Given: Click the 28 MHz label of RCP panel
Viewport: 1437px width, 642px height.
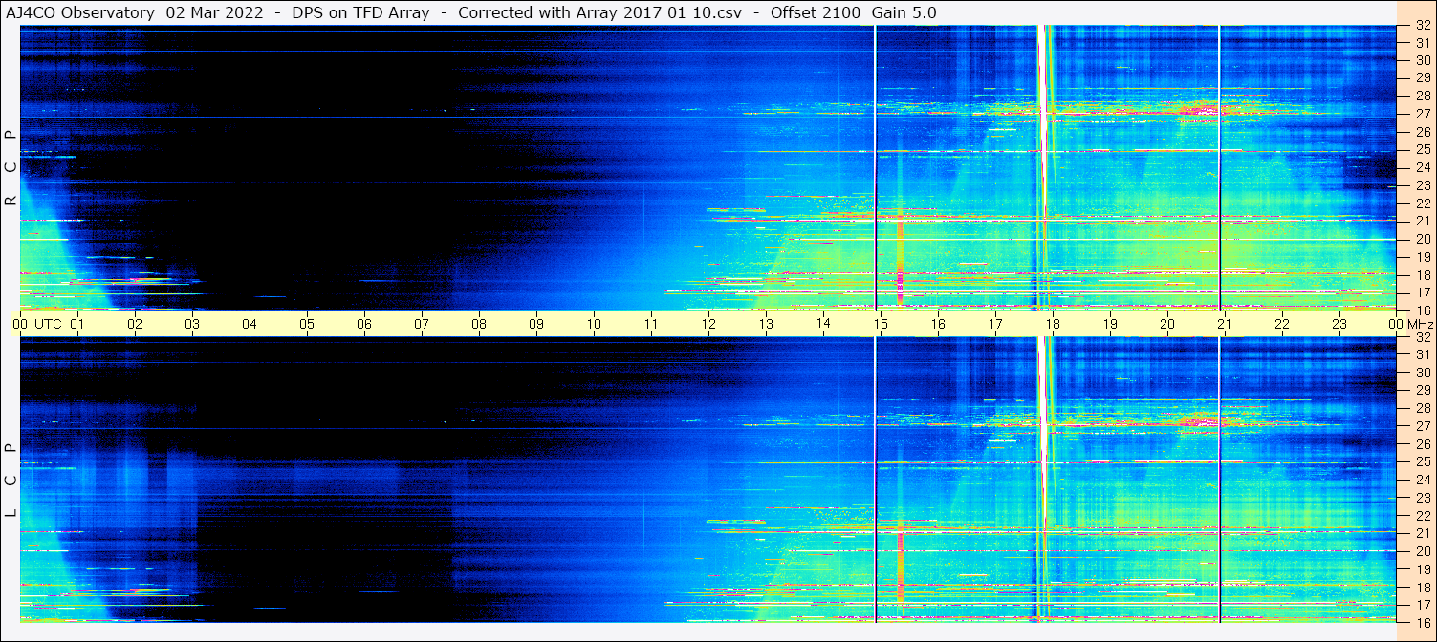Looking at the screenshot, I should tap(1422, 96).
